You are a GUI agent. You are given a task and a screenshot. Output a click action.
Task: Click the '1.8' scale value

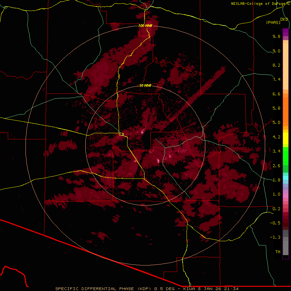(276, 180)
